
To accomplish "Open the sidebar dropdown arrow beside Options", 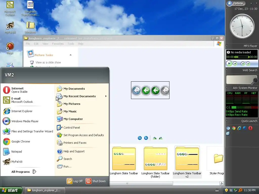I will [x=256, y=3].
